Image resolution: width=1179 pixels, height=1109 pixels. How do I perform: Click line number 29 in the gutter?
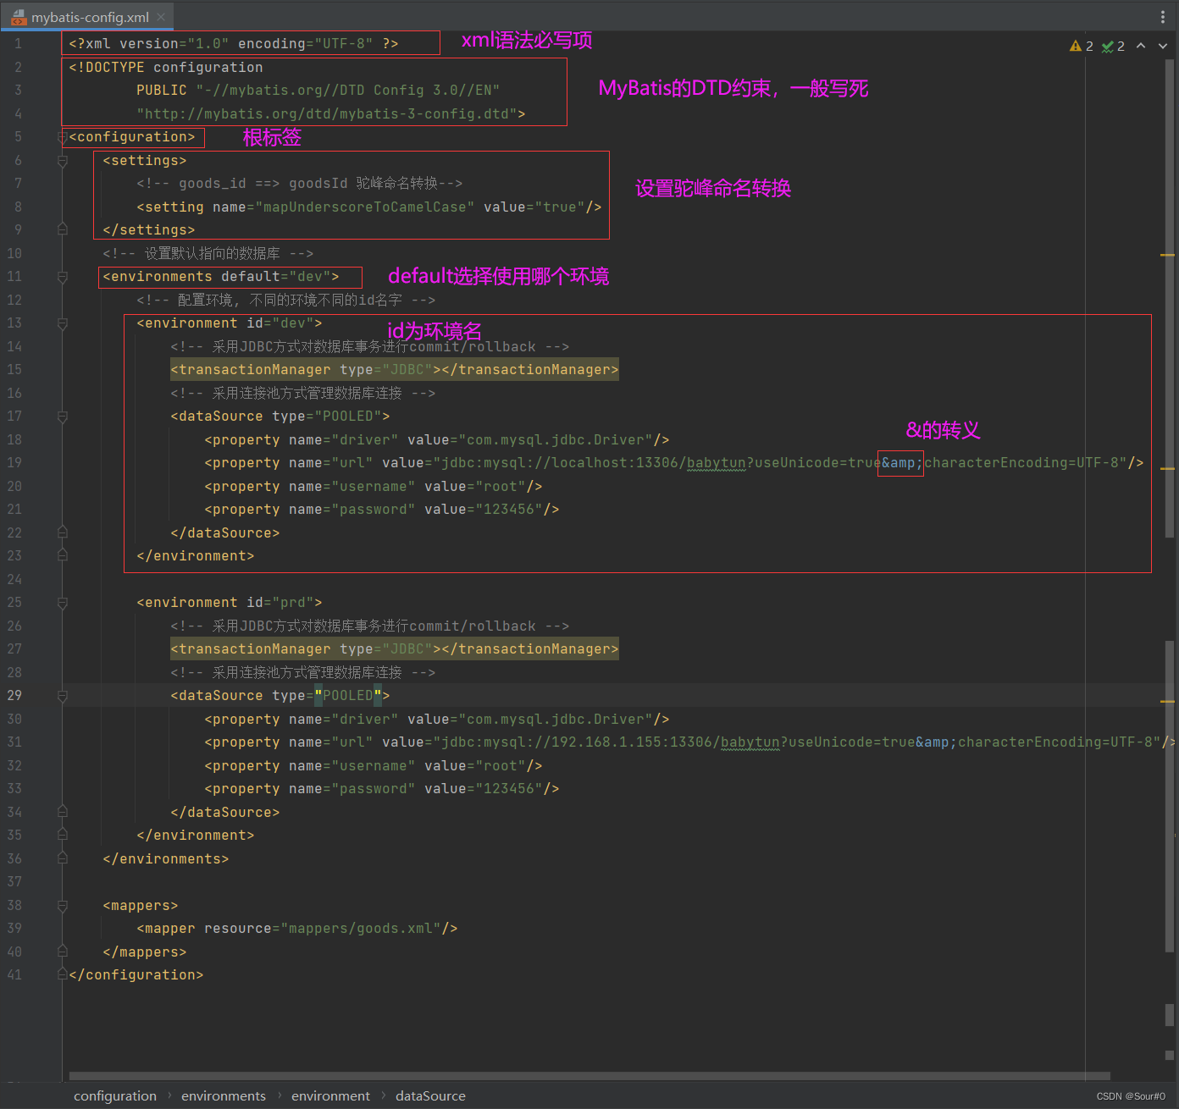point(14,696)
